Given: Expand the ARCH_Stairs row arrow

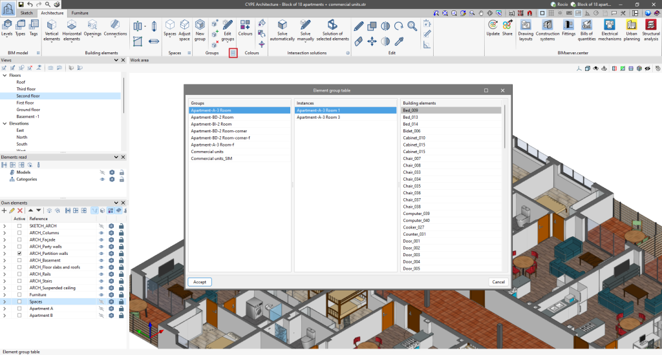Looking at the screenshot, I should tap(5, 281).
